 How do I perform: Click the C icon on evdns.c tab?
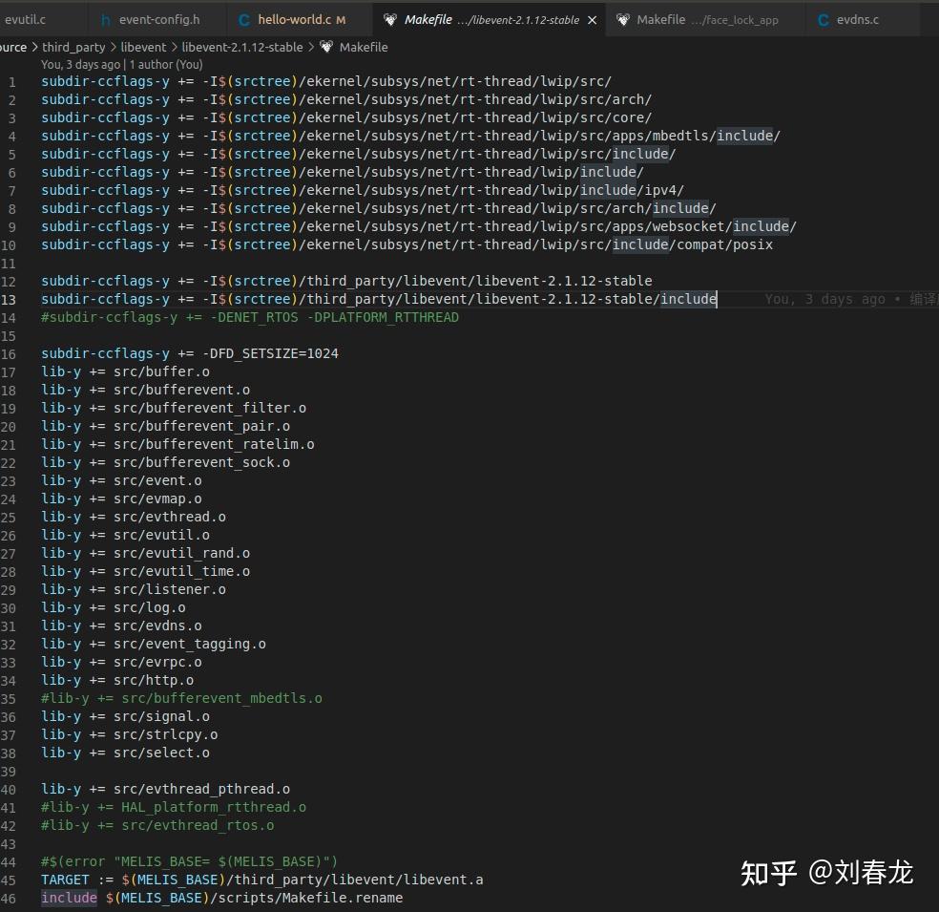click(x=824, y=20)
